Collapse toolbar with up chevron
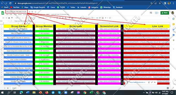Viewport: 176px width, 95px height. 169,18
